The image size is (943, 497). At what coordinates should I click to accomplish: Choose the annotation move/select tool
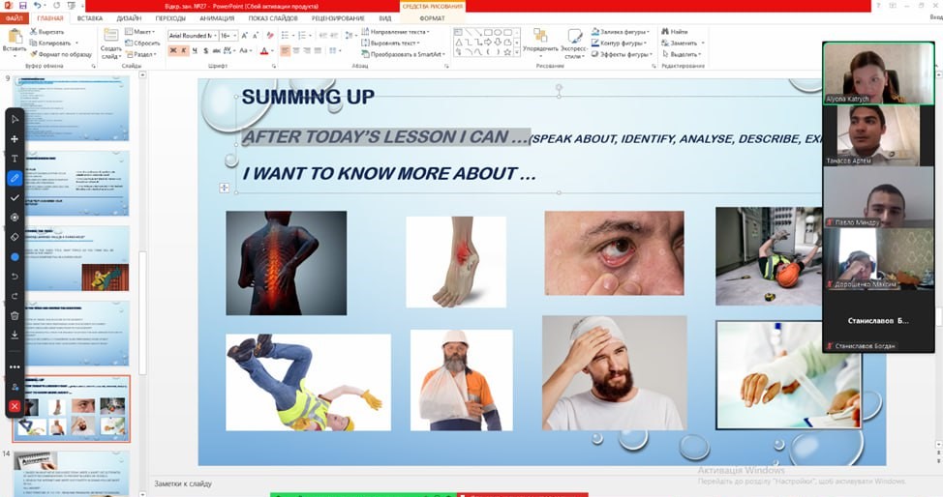[x=15, y=139]
